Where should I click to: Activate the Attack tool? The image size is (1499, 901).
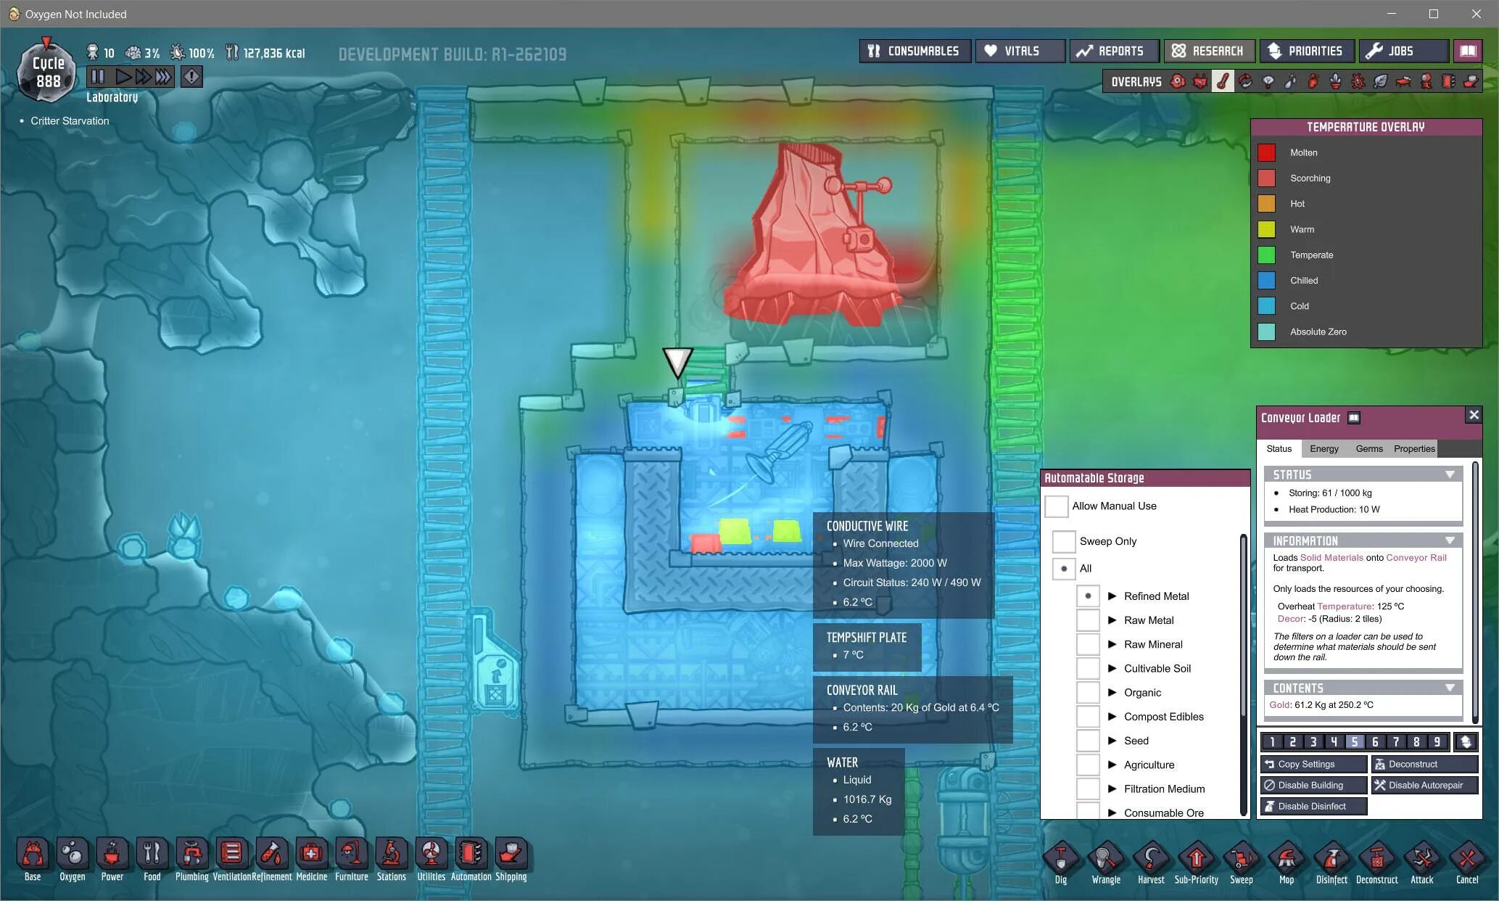[x=1422, y=860]
